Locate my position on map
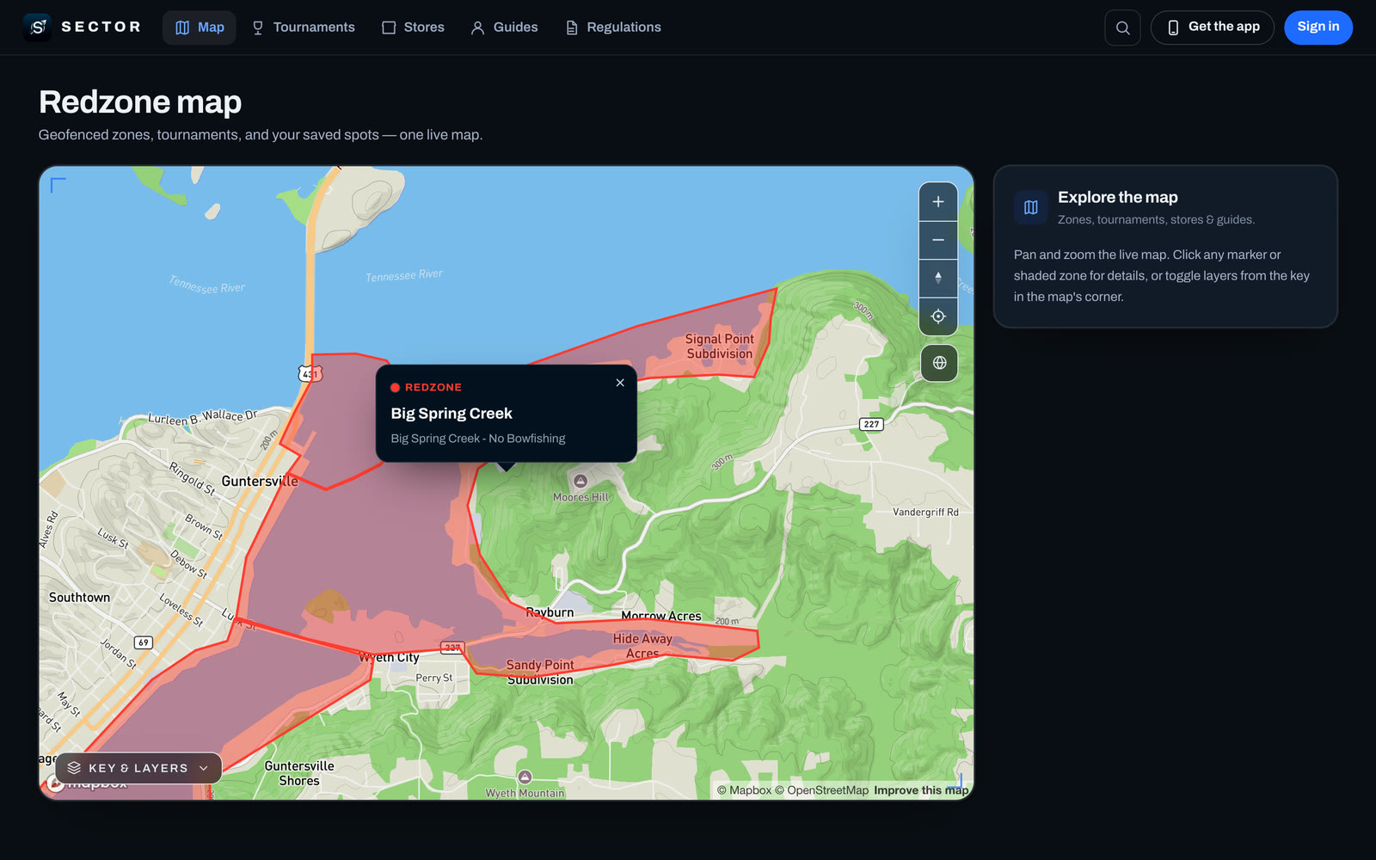Screen dimensions: 1376x860 (x=938, y=316)
